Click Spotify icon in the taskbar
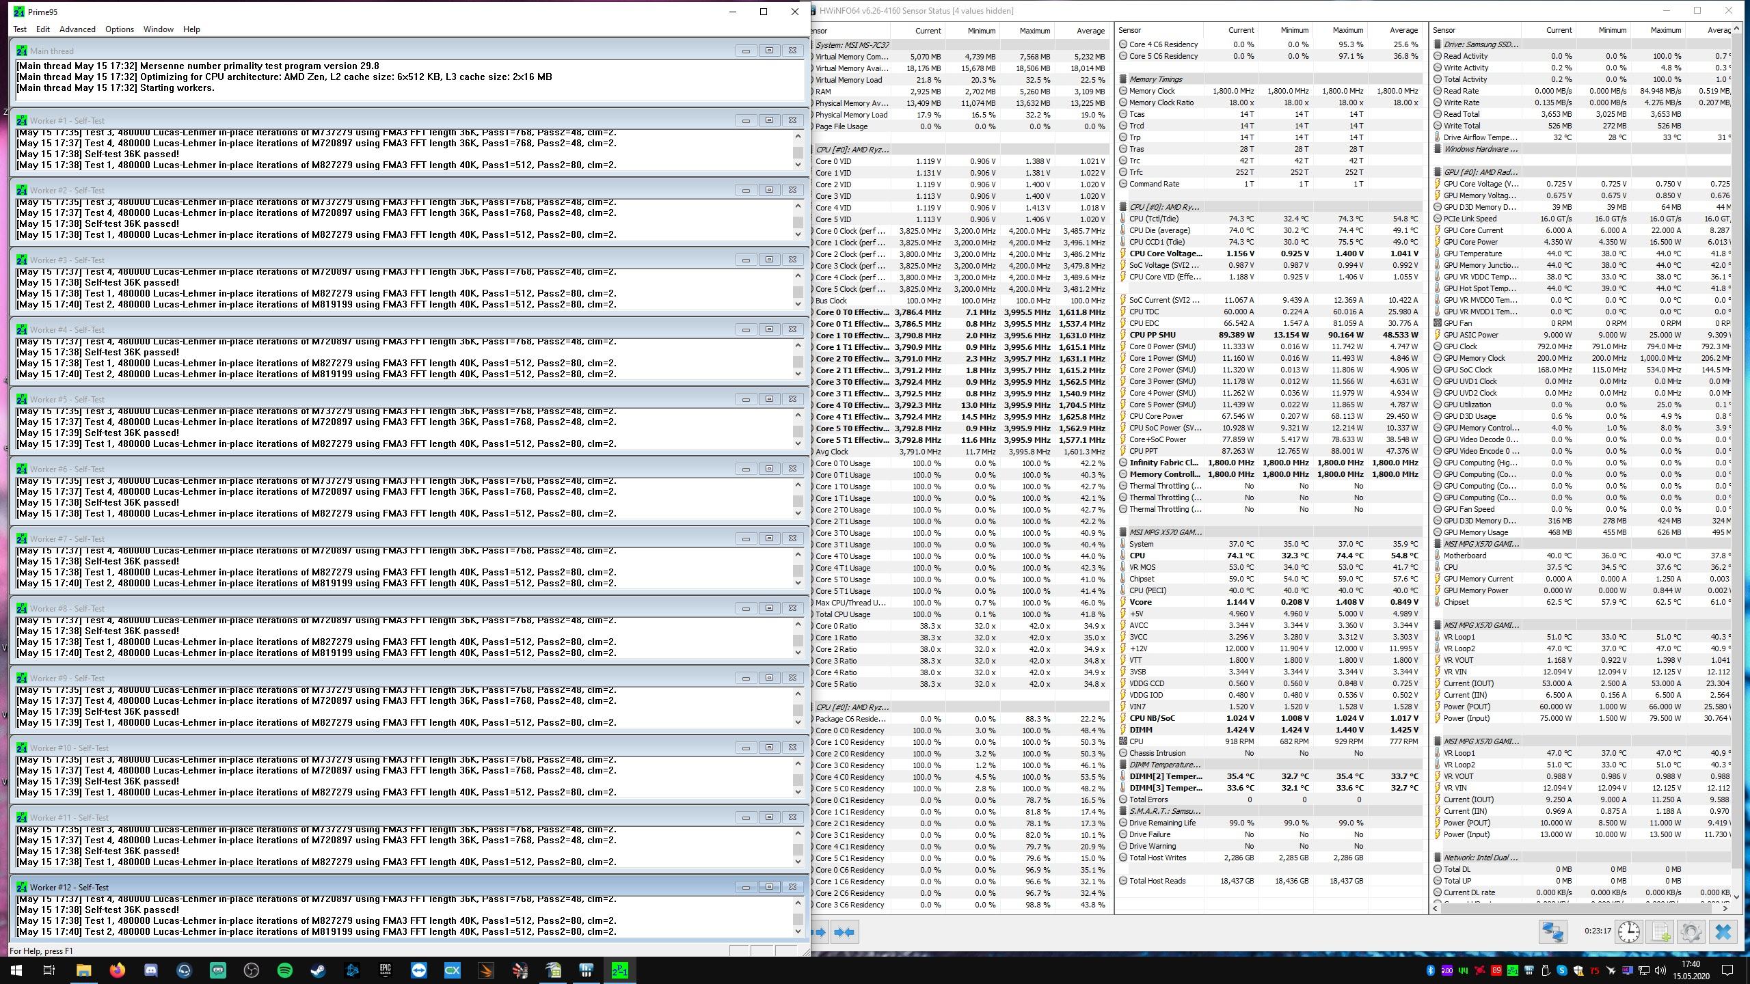The width and height of the screenshot is (1750, 984). coord(285,970)
